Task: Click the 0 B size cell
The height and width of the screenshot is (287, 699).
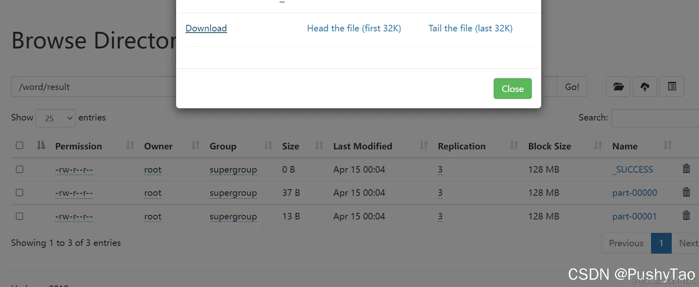Action: (x=289, y=170)
